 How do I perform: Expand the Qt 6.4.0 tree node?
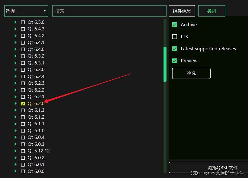point(15,49)
